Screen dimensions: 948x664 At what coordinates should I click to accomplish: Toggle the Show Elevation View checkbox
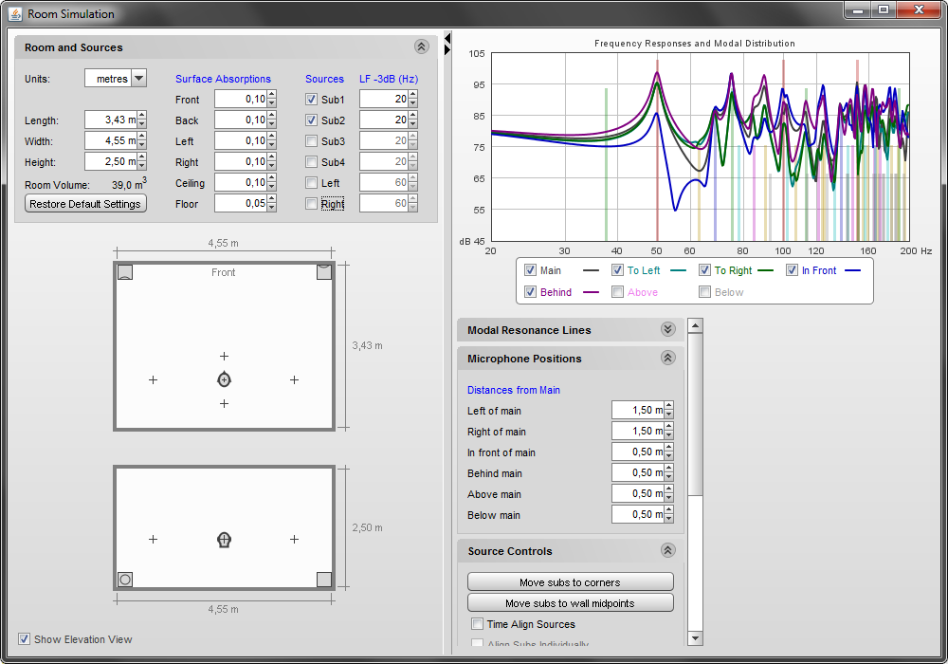point(25,638)
